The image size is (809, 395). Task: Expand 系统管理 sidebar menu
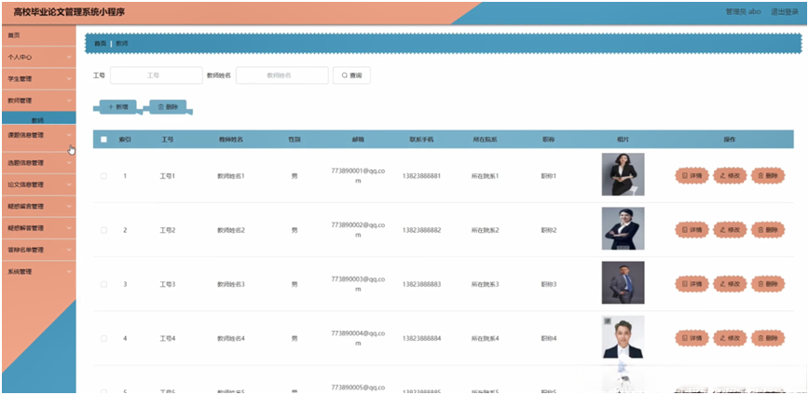[x=39, y=271]
